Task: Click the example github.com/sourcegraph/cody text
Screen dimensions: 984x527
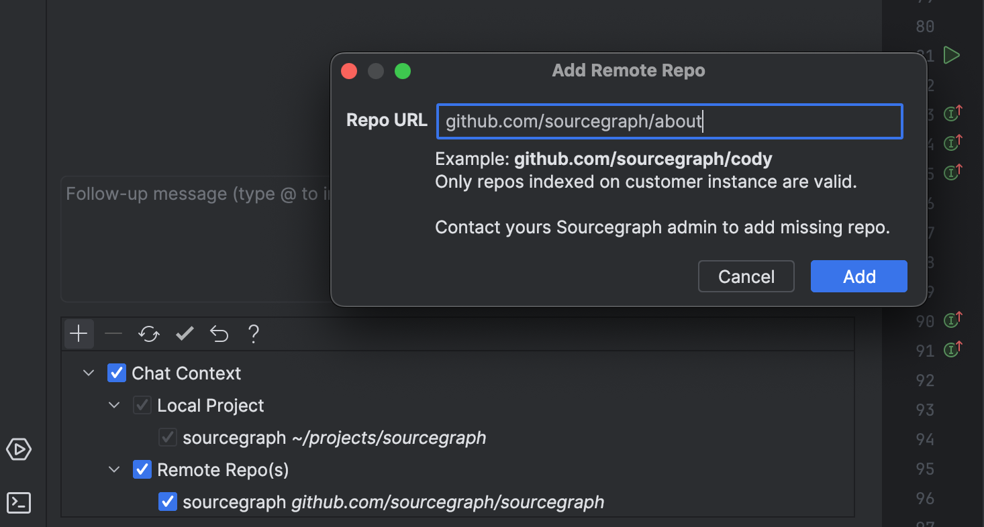Action: (643, 160)
